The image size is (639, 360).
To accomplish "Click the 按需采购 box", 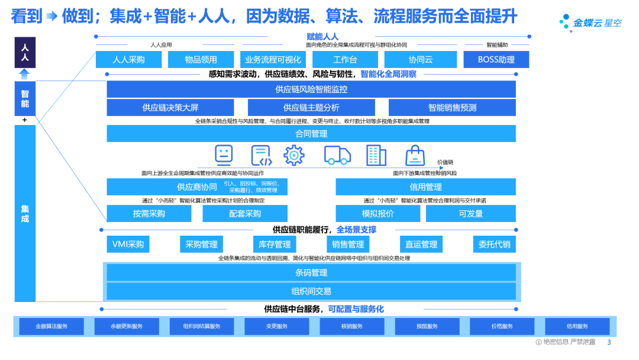I will pyautogui.click(x=149, y=214).
